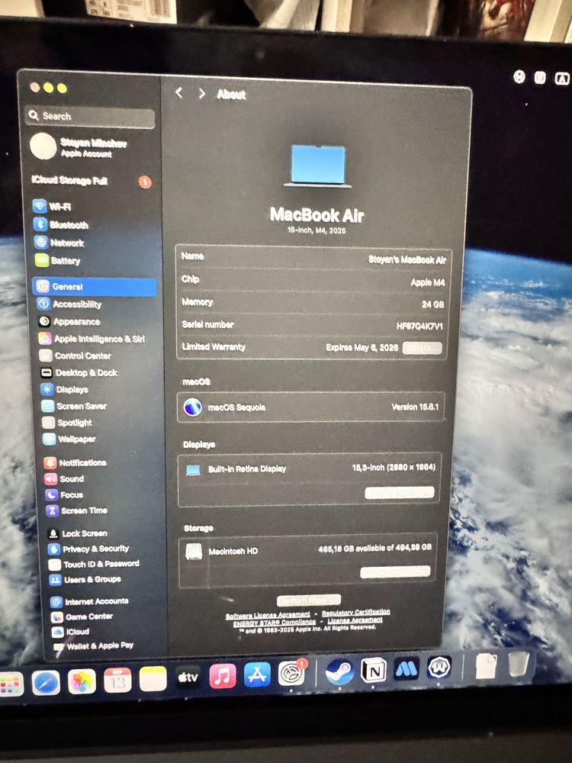Click the 24 GB memory value
The image size is (572, 763).
(433, 304)
